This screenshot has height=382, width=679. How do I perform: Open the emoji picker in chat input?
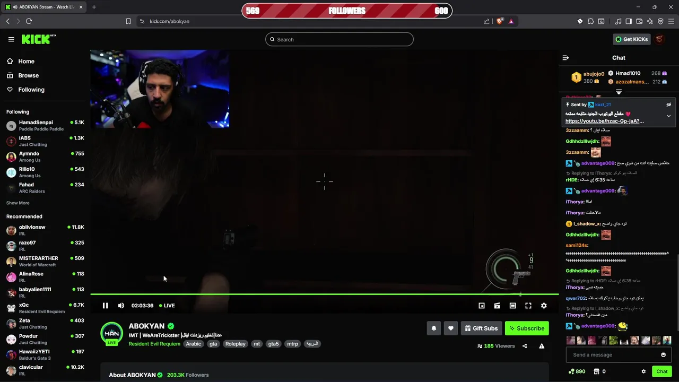pyautogui.click(x=663, y=355)
